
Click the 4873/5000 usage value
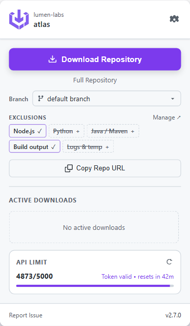(x=35, y=276)
